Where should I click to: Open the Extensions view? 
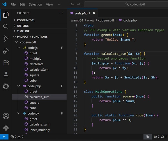(6, 63)
